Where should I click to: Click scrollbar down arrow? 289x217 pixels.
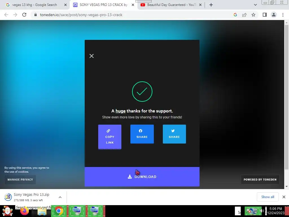point(286,186)
